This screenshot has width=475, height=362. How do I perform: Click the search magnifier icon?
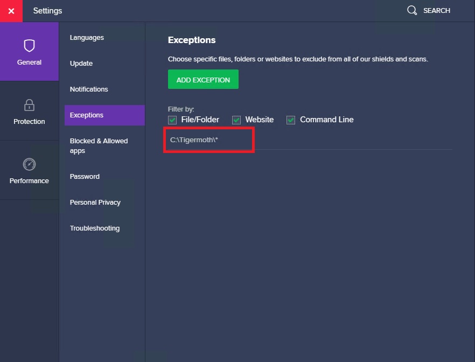click(x=412, y=10)
